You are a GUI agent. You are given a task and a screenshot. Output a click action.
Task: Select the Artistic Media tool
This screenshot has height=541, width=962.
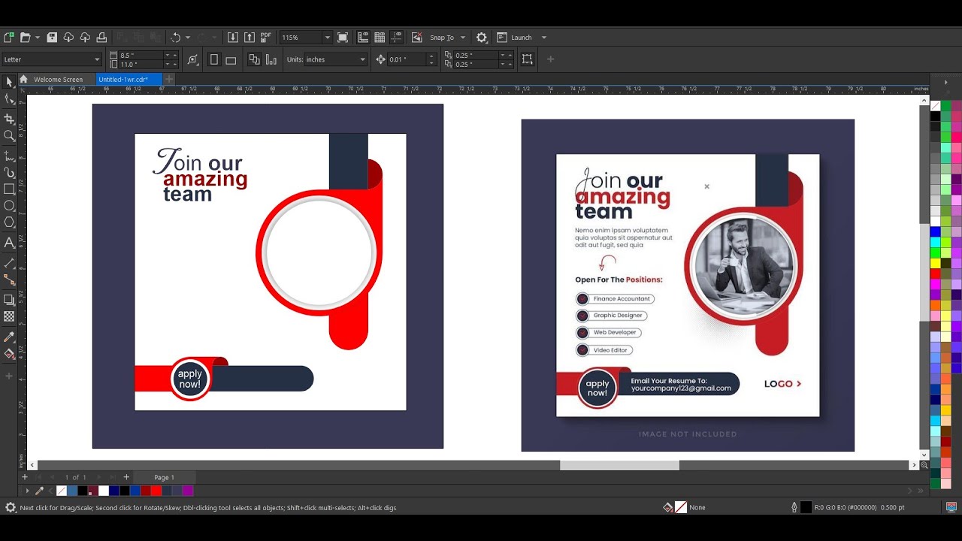(9, 172)
